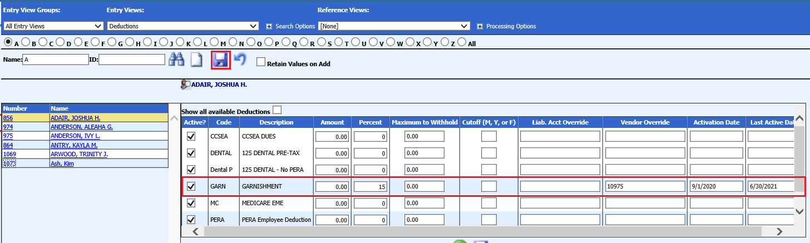
Task: Expand Processing Options plus icon
Action: click(x=480, y=26)
